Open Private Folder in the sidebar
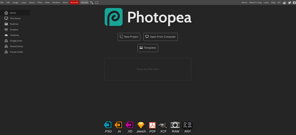The image size is (296, 135). [15, 52]
